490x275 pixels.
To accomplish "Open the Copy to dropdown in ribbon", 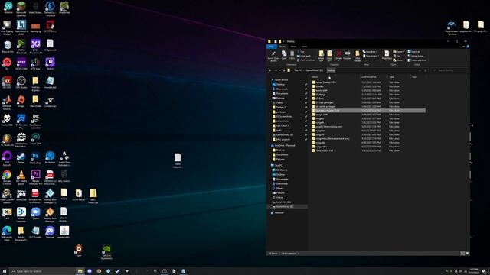I will pos(329,56).
